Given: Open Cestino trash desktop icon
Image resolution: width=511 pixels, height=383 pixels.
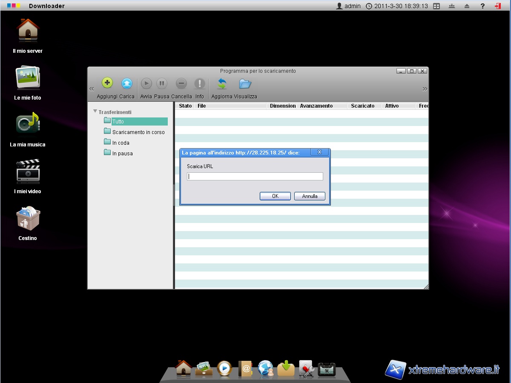Looking at the screenshot, I should (x=28, y=219).
